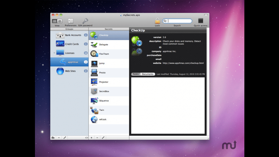Image resolution: width=279 pixels, height=157 pixels.
Task: Click the add secret plus button
Action: pyautogui.click(x=91, y=138)
